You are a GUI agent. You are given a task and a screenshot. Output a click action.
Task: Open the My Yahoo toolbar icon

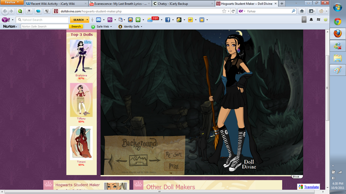110,20
